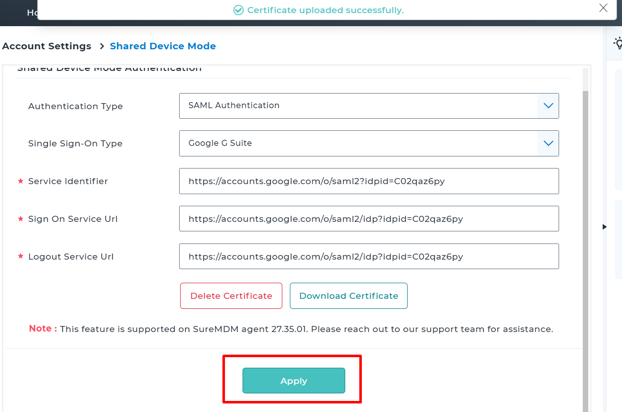
Task: Select the Logout Service Url field
Action: (x=369, y=257)
